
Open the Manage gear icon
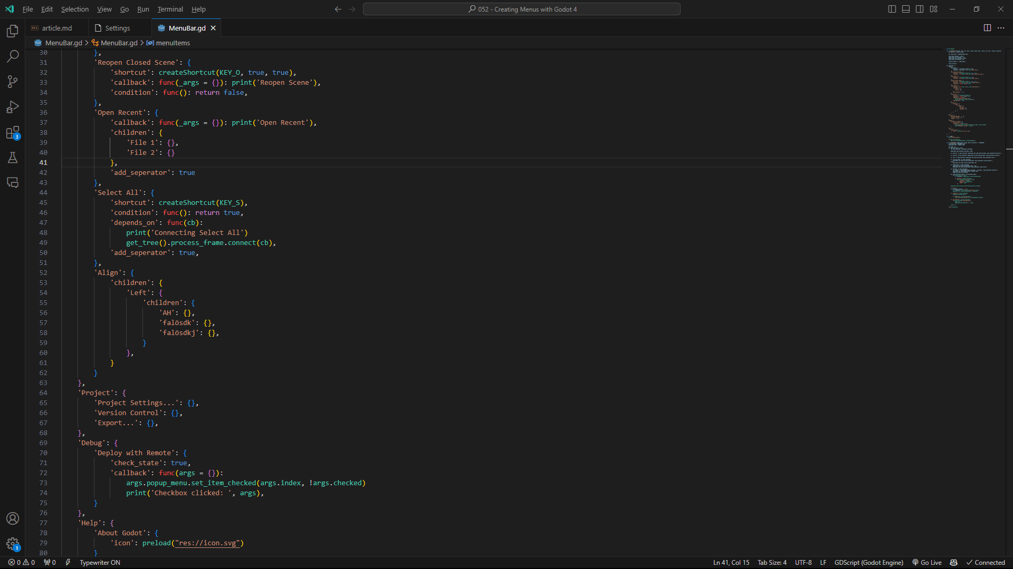pyautogui.click(x=13, y=544)
